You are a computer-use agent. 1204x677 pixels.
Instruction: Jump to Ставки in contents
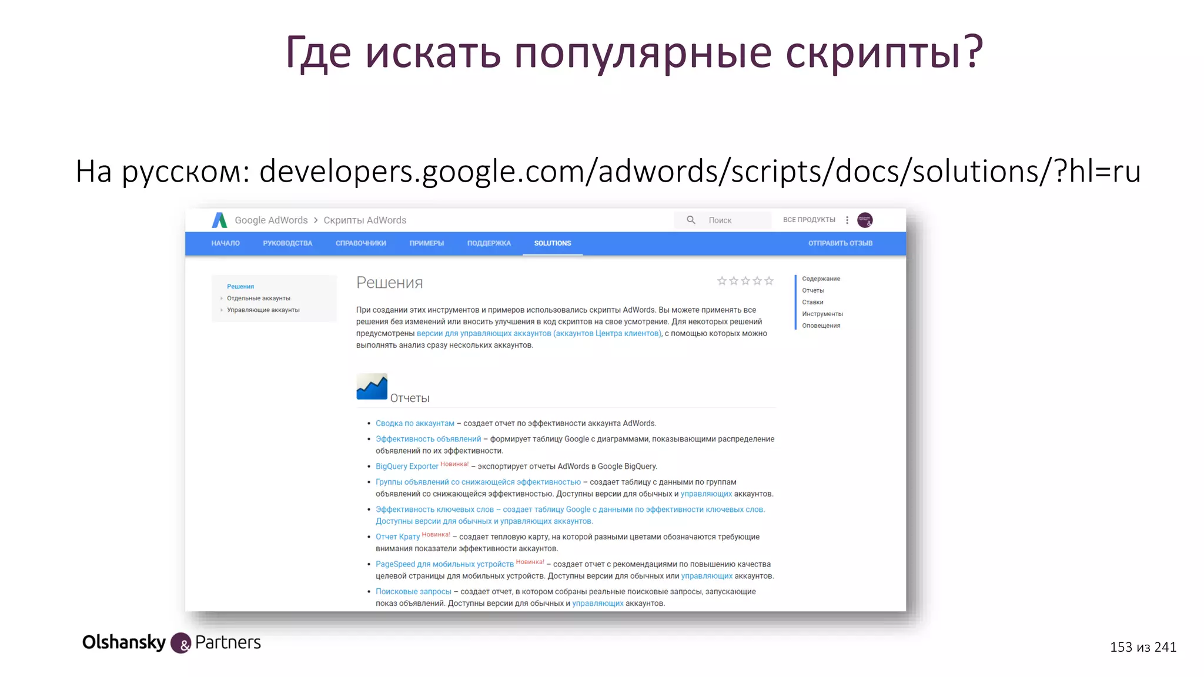click(812, 302)
